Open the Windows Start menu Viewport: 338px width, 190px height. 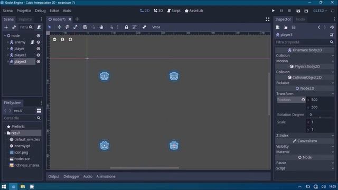(x=4, y=186)
